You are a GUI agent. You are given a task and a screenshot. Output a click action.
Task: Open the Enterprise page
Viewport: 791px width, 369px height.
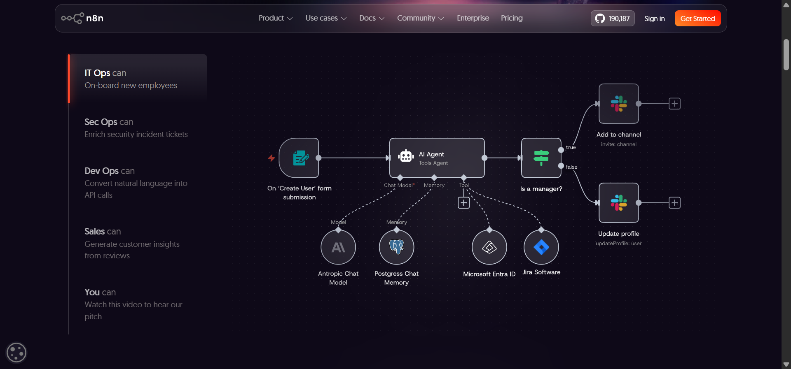pos(473,18)
